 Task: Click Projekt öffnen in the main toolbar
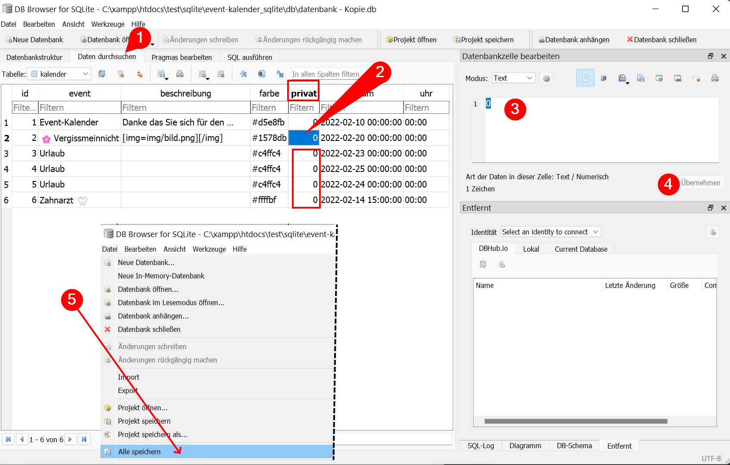(411, 40)
